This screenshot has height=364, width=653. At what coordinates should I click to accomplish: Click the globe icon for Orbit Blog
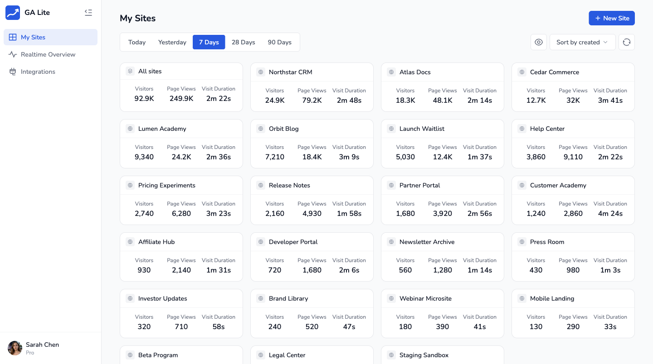point(261,129)
